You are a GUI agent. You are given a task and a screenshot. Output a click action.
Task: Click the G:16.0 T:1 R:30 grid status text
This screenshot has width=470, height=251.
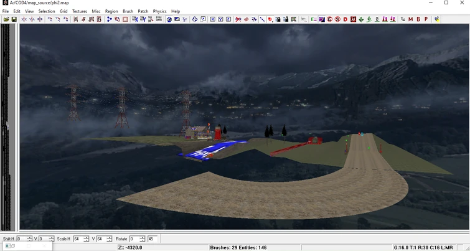[423, 248]
